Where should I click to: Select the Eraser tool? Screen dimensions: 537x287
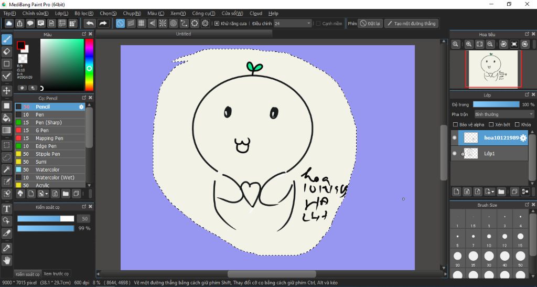[x=6, y=52]
